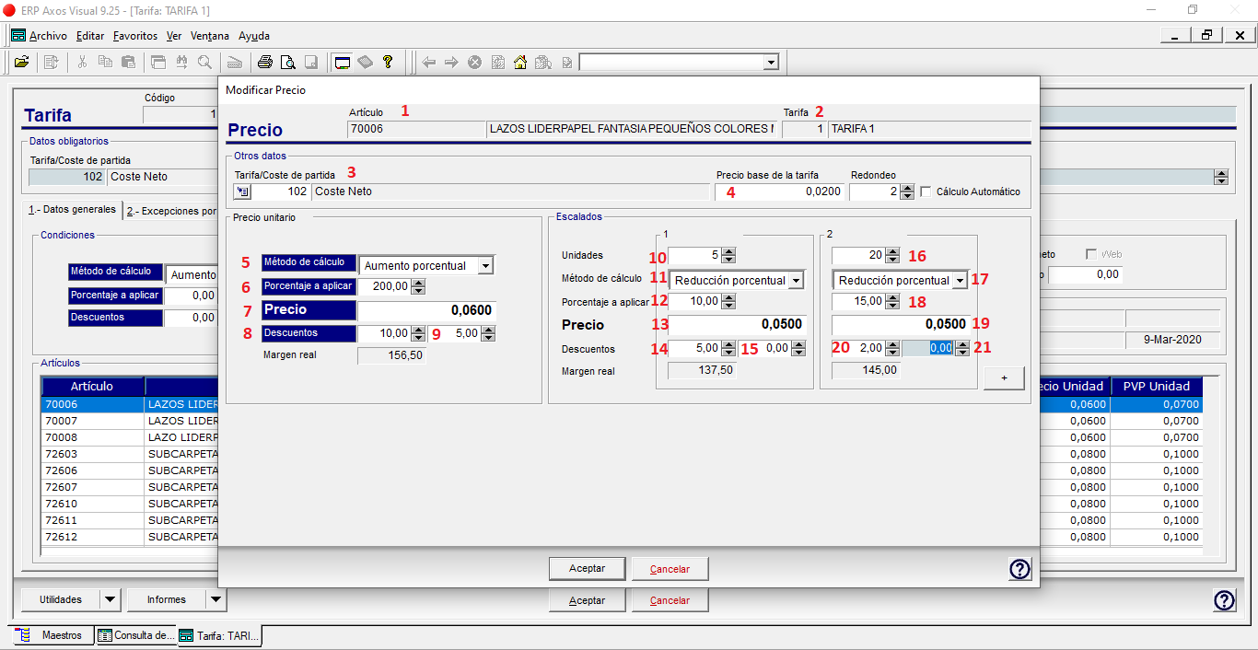Click spinner of escalado 1 Unidades 5
This screenshot has height=650, width=1258.
[728, 255]
